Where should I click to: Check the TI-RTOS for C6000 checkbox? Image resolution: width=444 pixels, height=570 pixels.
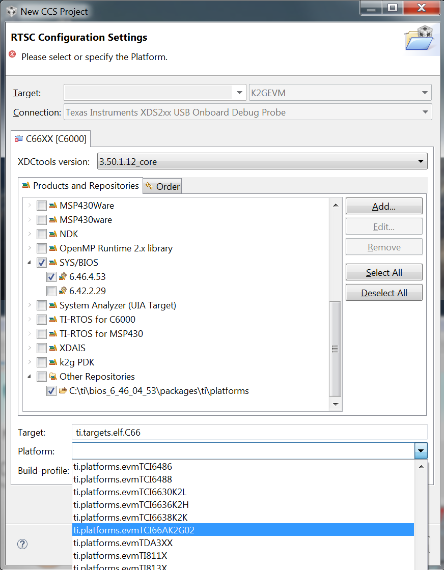(42, 320)
